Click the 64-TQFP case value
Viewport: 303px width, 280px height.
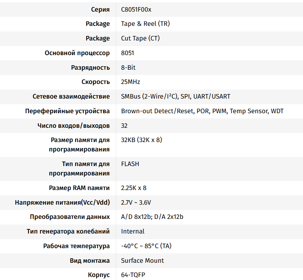pyautogui.click(x=133, y=275)
